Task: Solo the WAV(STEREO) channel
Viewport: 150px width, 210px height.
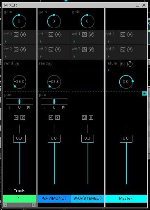Action: point(91,117)
